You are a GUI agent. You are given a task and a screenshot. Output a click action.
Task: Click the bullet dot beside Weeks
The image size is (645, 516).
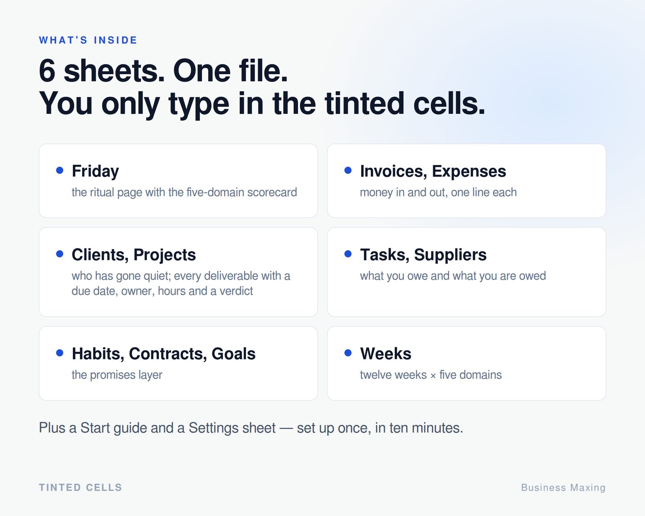(348, 353)
